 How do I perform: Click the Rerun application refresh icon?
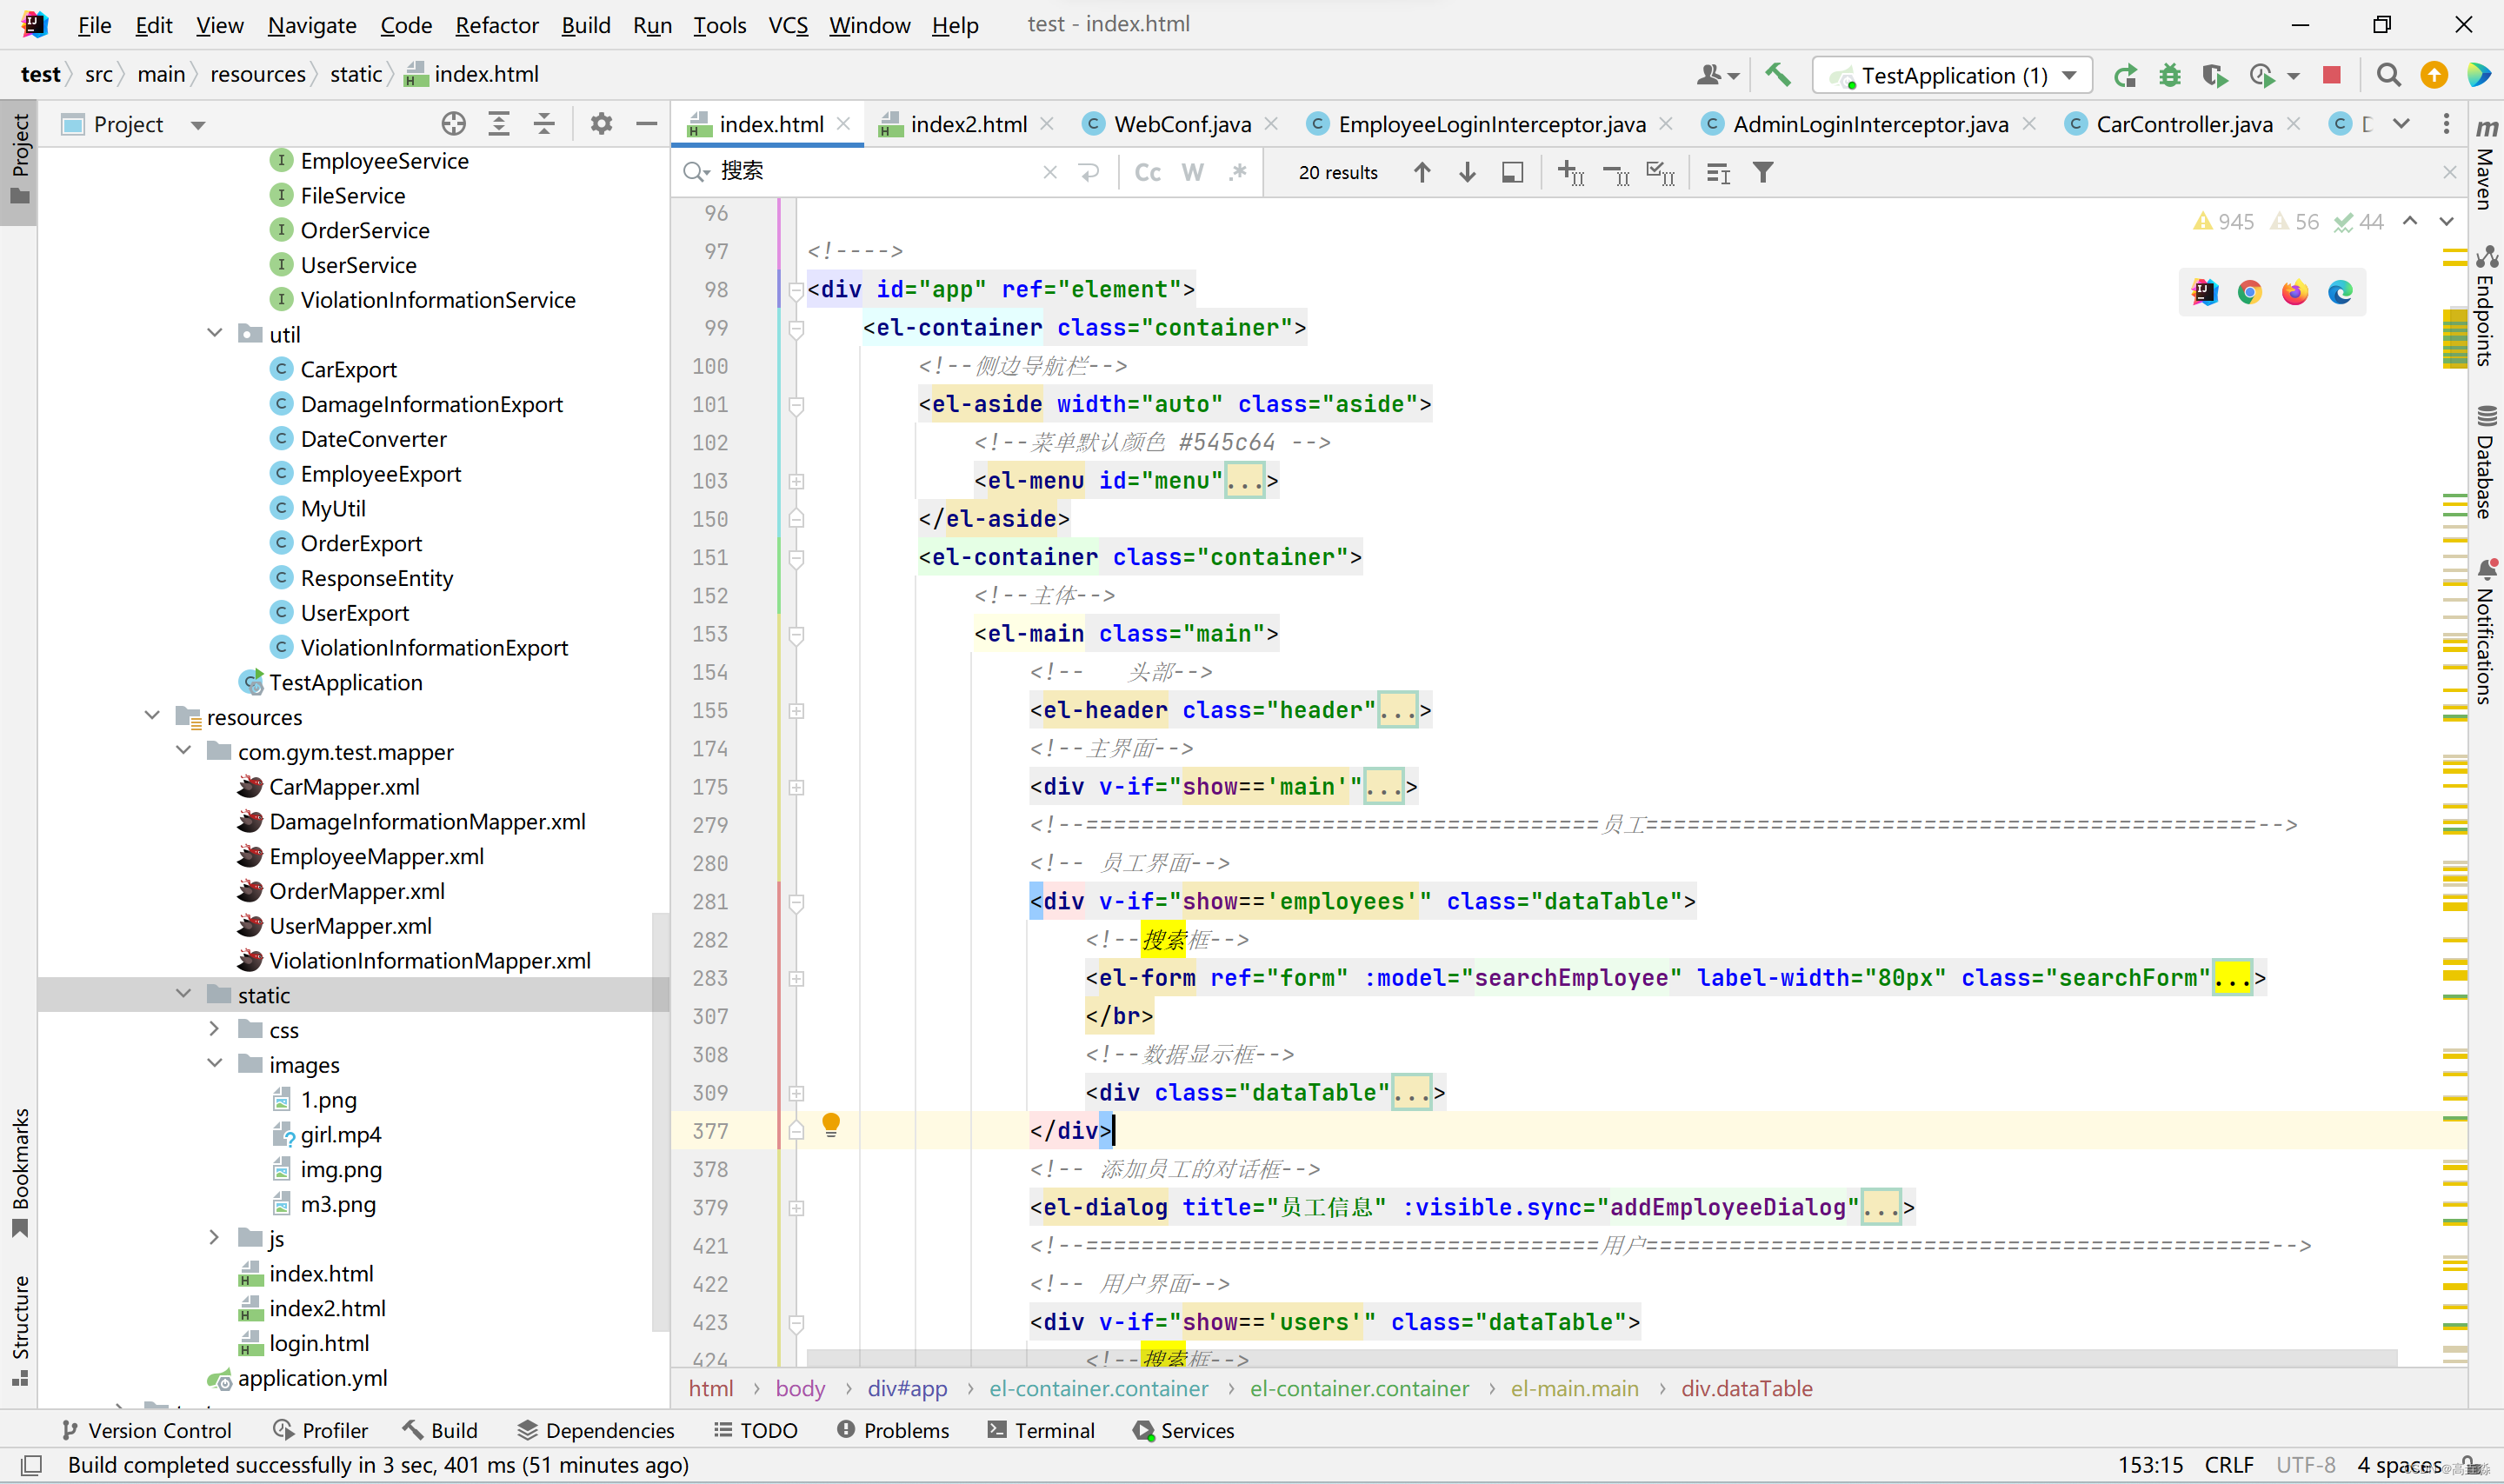(x=2126, y=74)
